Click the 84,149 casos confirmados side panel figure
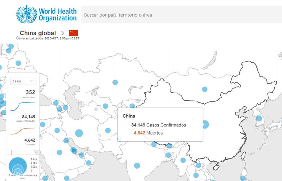 click(x=28, y=117)
